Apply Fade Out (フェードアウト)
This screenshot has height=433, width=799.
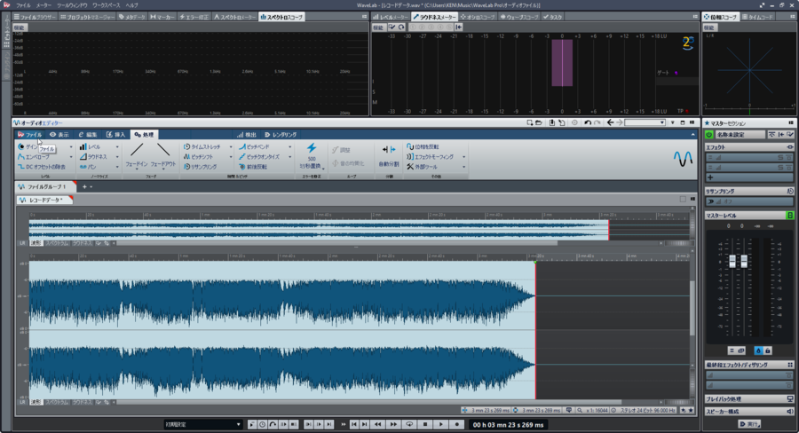click(163, 155)
